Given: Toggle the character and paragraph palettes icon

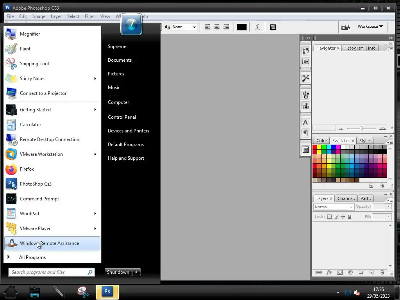Looking at the screenshot, I should click(273, 27).
